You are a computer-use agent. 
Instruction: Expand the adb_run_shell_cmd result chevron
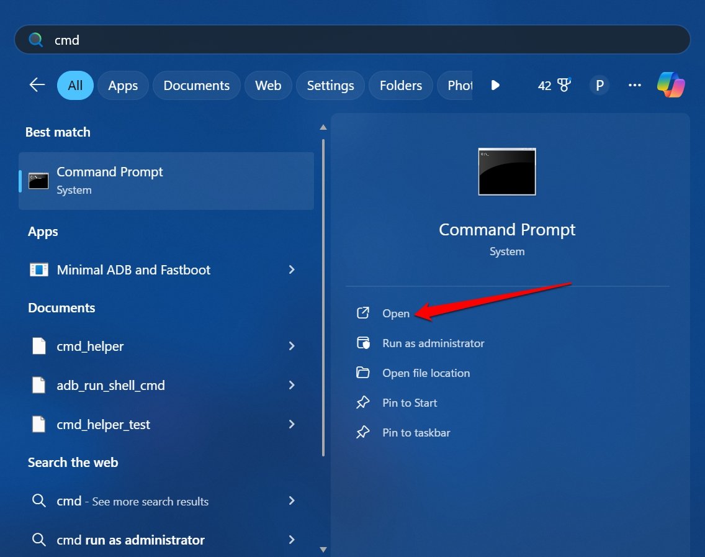pyautogui.click(x=291, y=384)
